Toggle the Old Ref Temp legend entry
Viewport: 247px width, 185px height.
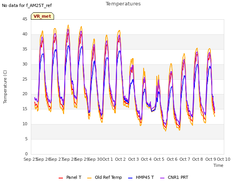coord(105,177)
